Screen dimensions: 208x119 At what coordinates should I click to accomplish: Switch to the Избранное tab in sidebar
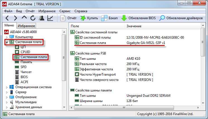point(26,26)
